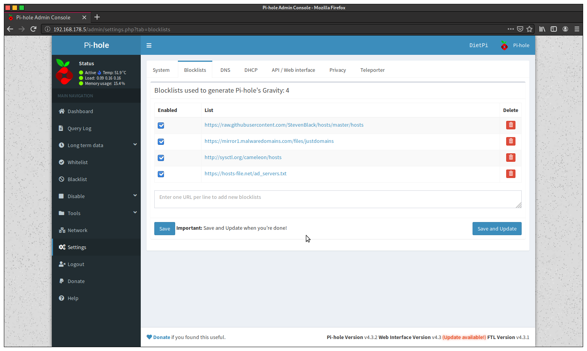This screenshot has height=351, width=587.
Task: Switch to the Privacy tab
Action: (x=338, y=70)
